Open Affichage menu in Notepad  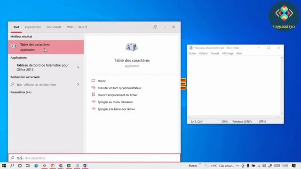point(228,53)
